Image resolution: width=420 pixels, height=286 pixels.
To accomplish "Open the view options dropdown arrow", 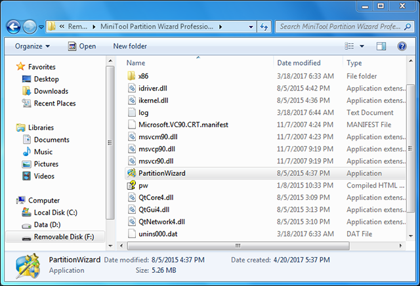I will (x=362, y=46).
